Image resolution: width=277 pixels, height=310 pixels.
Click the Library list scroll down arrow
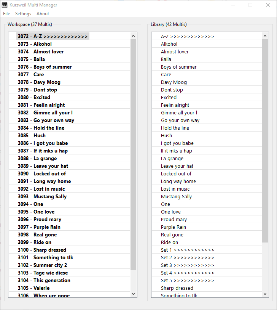click(265, 294)
